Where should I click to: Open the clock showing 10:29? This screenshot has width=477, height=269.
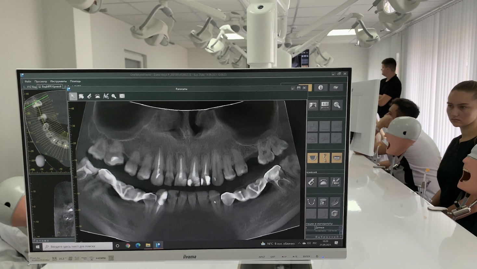pyautogui.click(x=325, y=243)
